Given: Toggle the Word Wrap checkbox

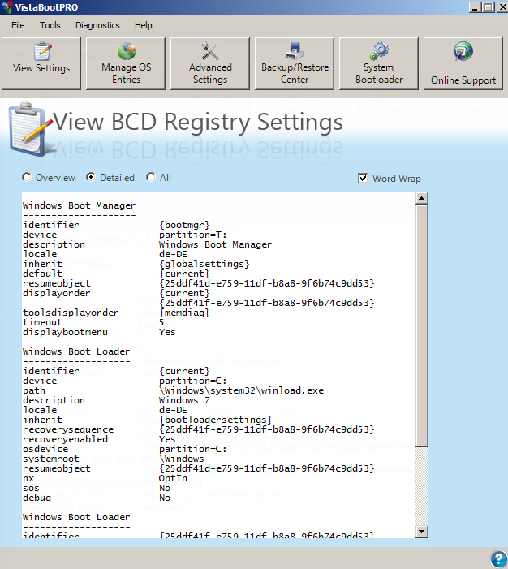Looking at the screenshot, I should pos(363,179).
